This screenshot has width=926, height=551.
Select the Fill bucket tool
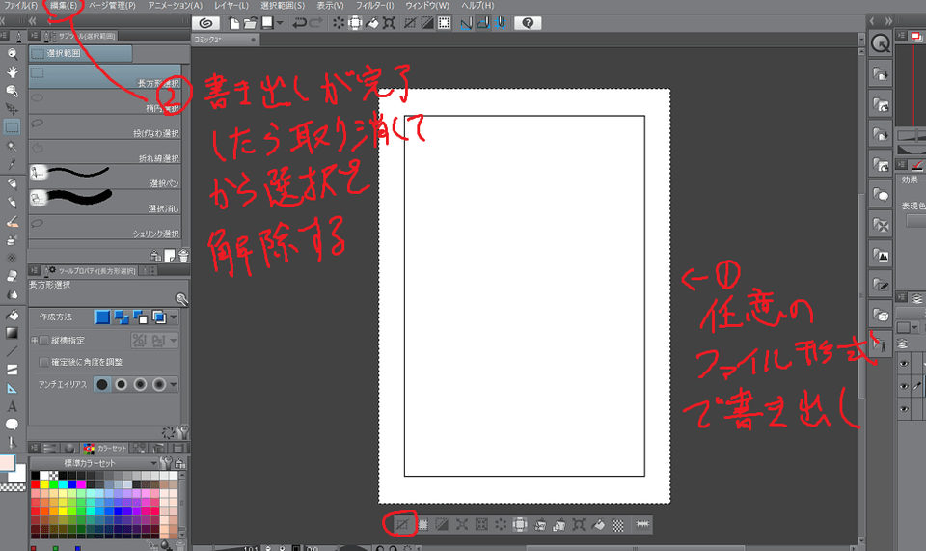(13, 316)
